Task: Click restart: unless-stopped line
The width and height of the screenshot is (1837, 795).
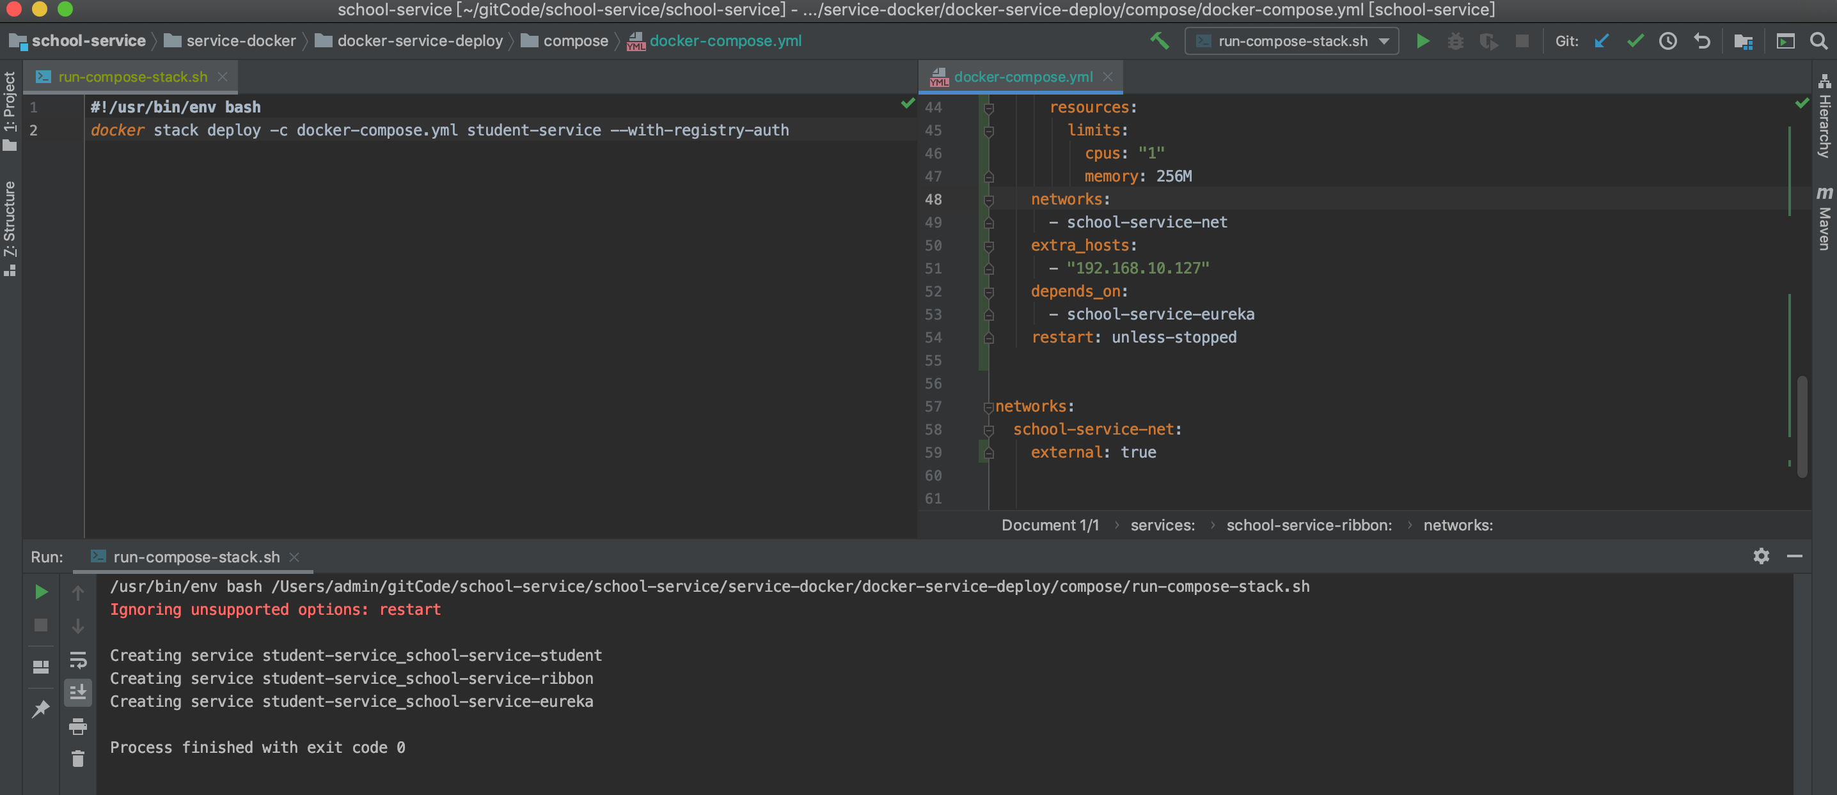Action: tap(1134, 337)
